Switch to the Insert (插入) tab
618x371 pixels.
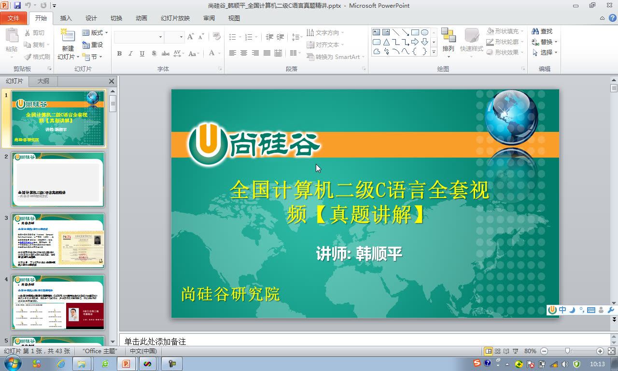[x=66, y=18]
